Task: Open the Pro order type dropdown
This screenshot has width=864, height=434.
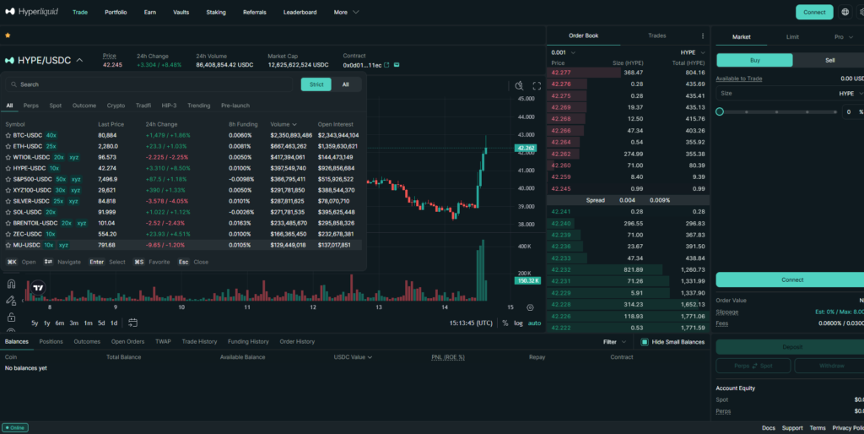Action: click(x=843, y=37)
